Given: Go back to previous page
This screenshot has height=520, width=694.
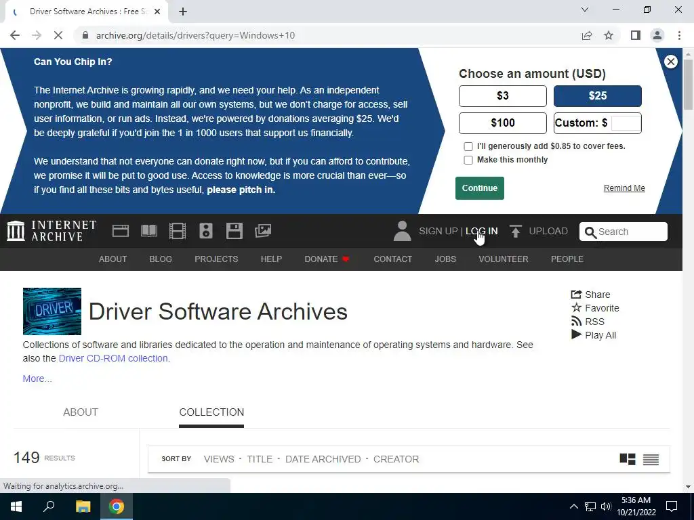Looking at the screenshot, I should click(x=15, y=35).
